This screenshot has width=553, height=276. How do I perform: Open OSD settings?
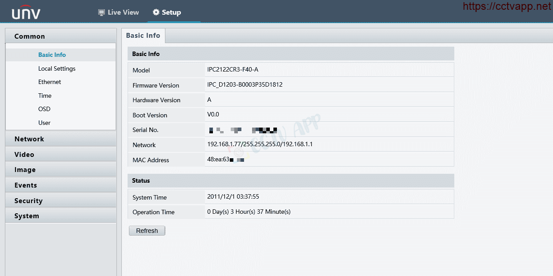click(44, 109)
